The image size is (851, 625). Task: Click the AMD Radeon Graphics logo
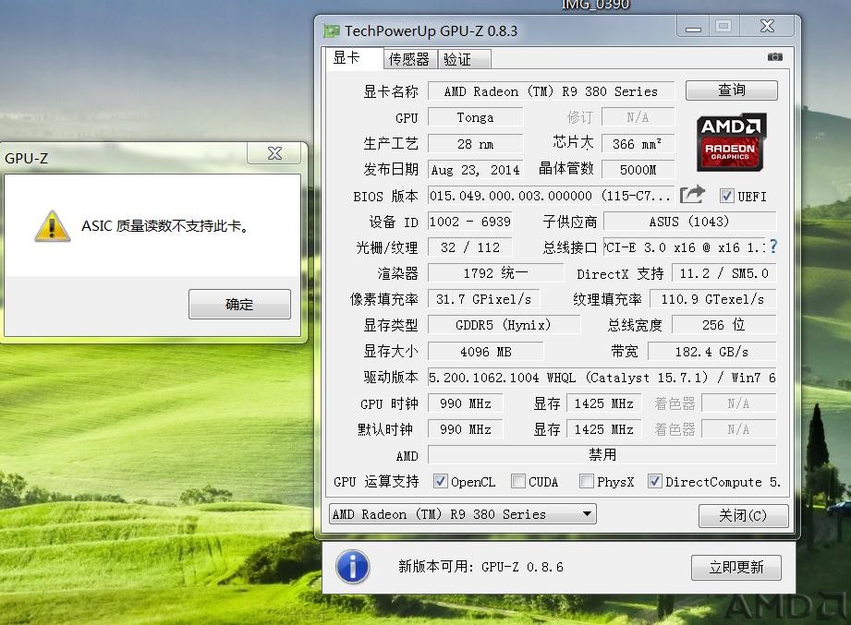pos(731,142)
